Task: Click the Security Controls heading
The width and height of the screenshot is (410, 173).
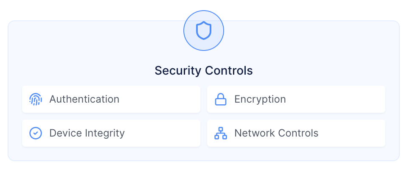Action: pos(204,70)
